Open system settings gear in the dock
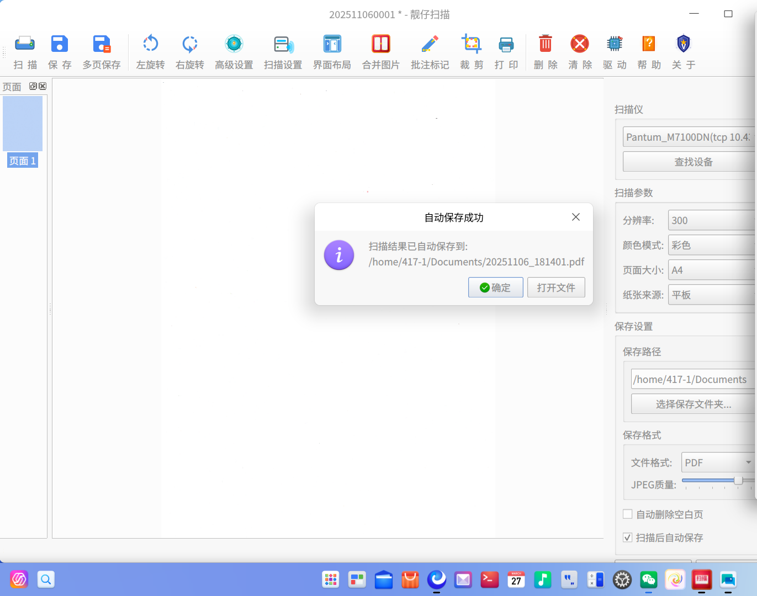The height and width of the screenshot is (596, 757). tap(622, 579)
